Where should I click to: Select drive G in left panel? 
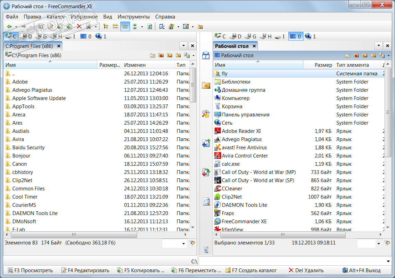point(42,37)
